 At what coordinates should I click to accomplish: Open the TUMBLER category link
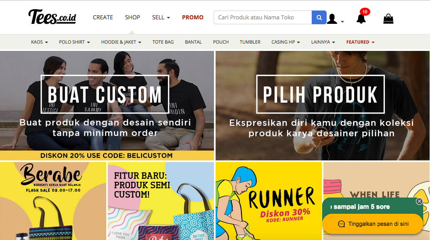250,42
